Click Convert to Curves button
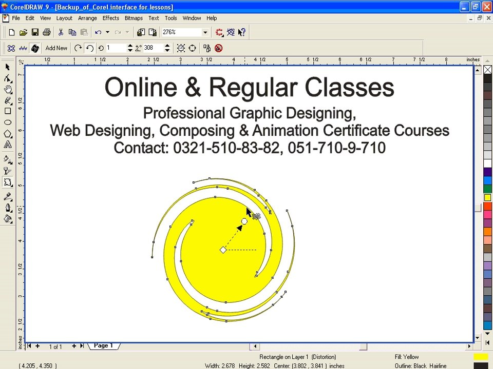 point(193,48)
